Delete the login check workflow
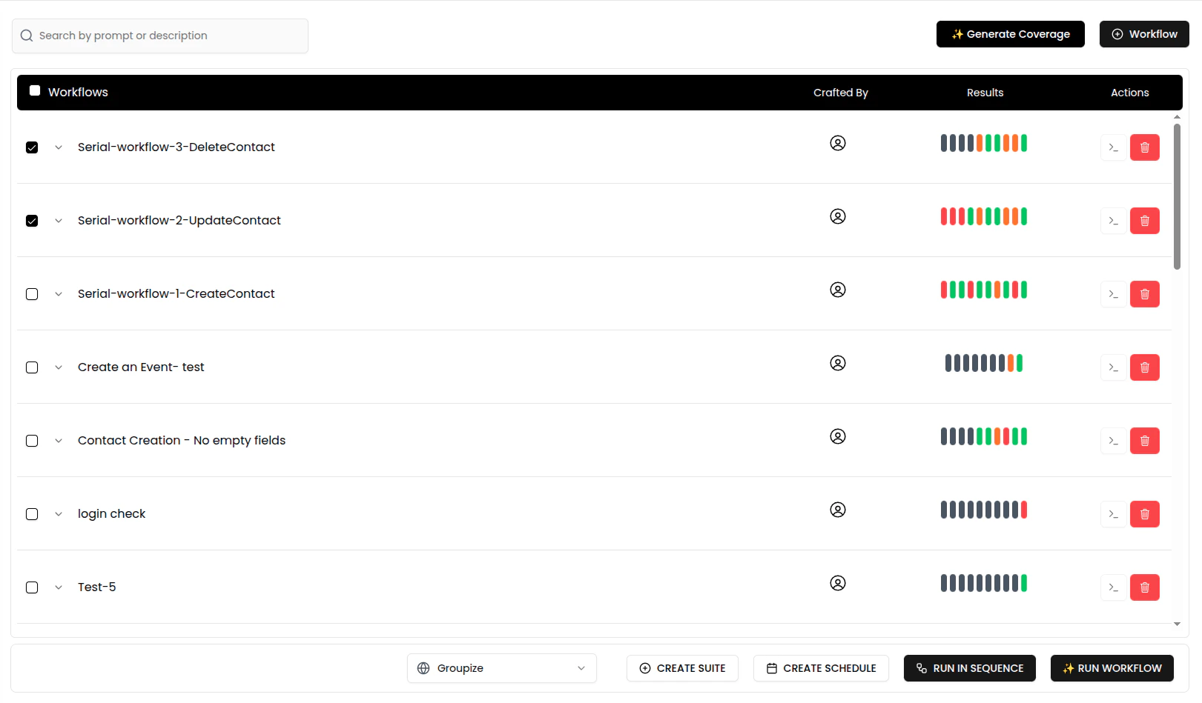The height and width of the screenshot is (703, 1202). coord(1145,513)
